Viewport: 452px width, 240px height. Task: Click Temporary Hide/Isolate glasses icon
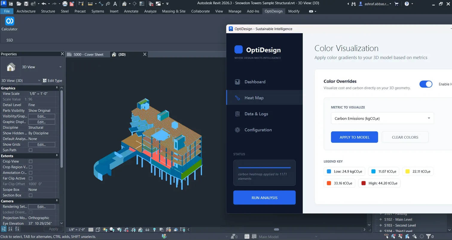[147, 230]
